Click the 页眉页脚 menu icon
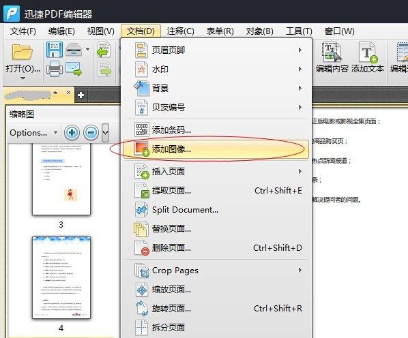Image resolution: width=408 pixels, height=338 pixels. [141, 50]
